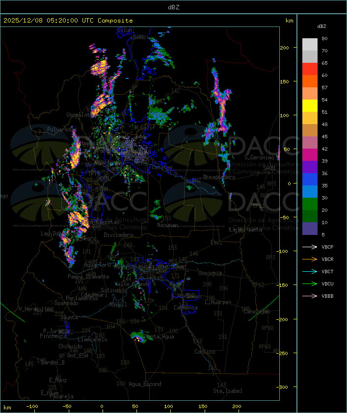Image resolution: width=347 pixels, height=413 pixels.
Task: Click the 2025/12/08 05:20:00 UTC Composite timestamp
Action: point(68,21)
